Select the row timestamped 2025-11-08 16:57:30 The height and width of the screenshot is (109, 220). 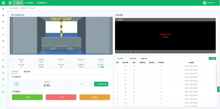point(166,73)
